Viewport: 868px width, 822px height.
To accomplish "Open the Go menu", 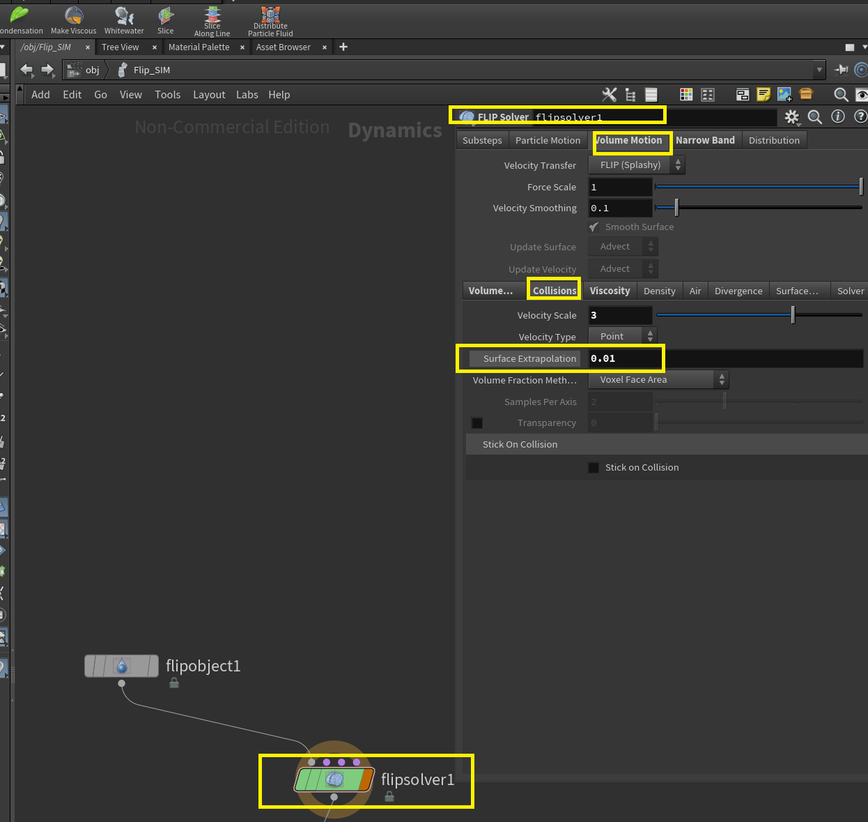I will (101, 95).
